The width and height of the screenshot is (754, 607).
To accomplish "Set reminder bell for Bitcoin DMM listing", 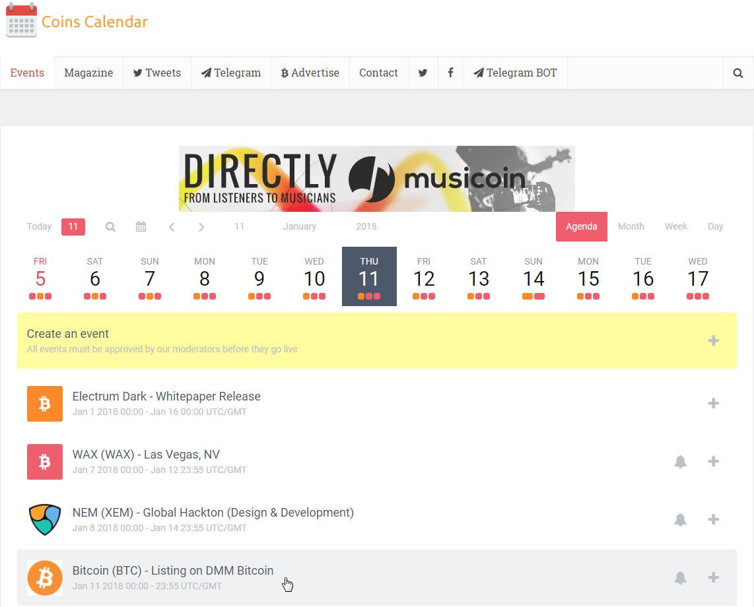I will tap(680, 578).
